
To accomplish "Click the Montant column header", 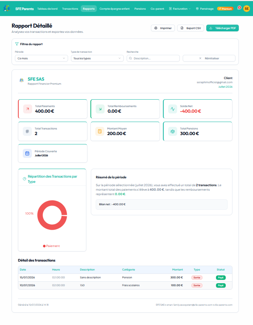I will tap(178, 269).
